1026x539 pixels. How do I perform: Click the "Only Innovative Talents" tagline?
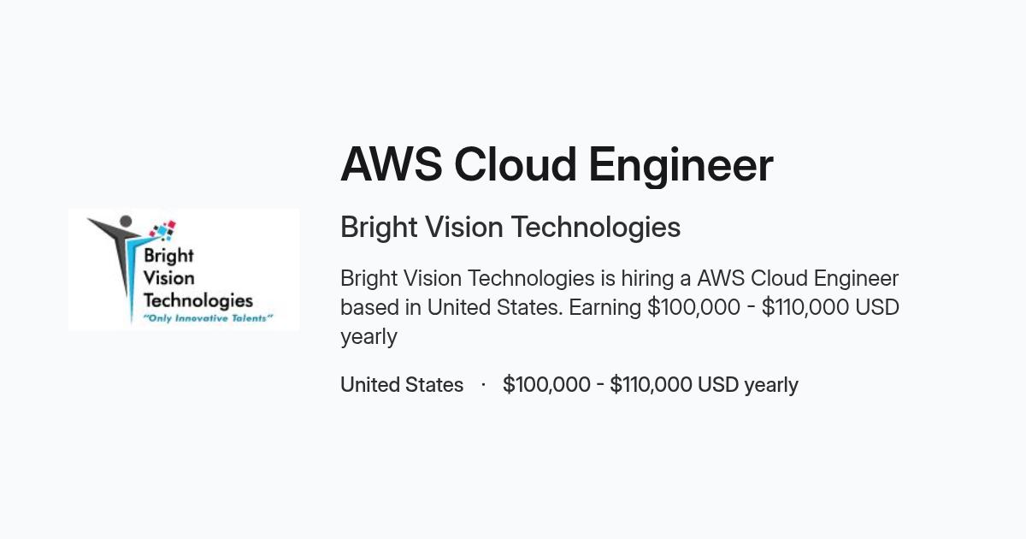(207, 318)
